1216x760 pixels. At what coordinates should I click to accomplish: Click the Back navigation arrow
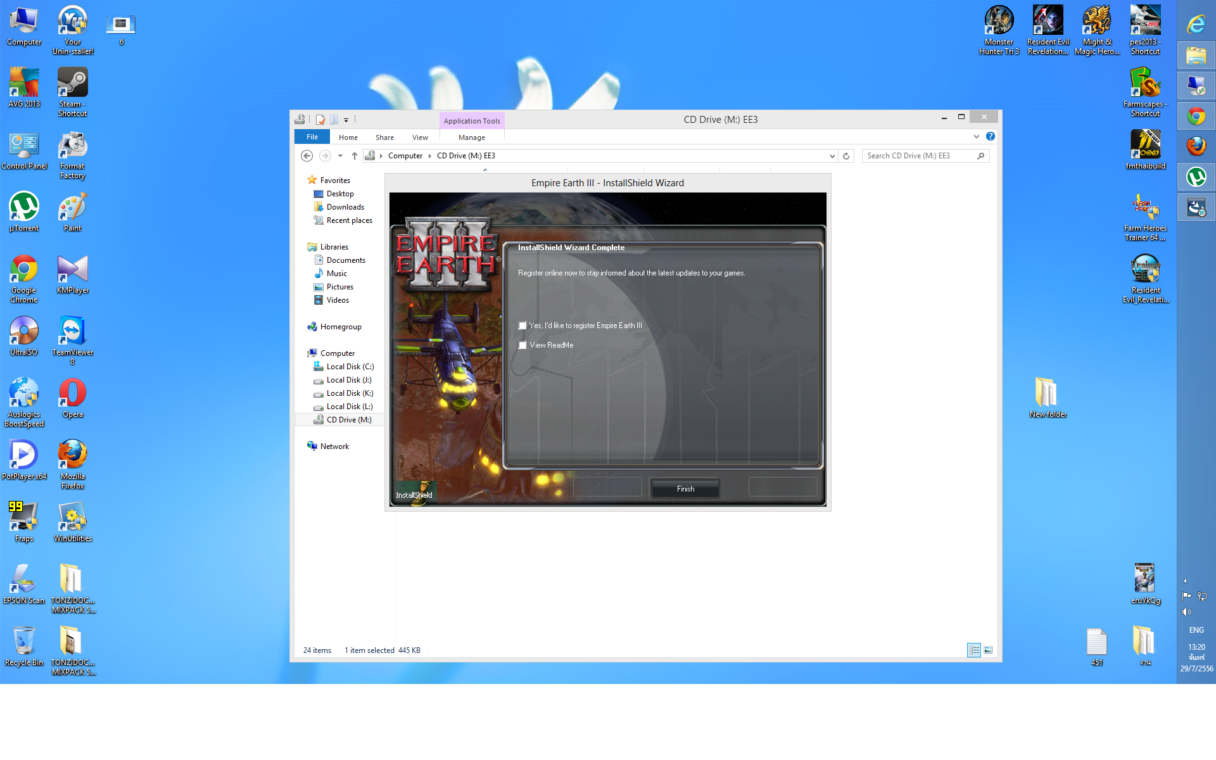pyautogui.click(x=307, y=156)
